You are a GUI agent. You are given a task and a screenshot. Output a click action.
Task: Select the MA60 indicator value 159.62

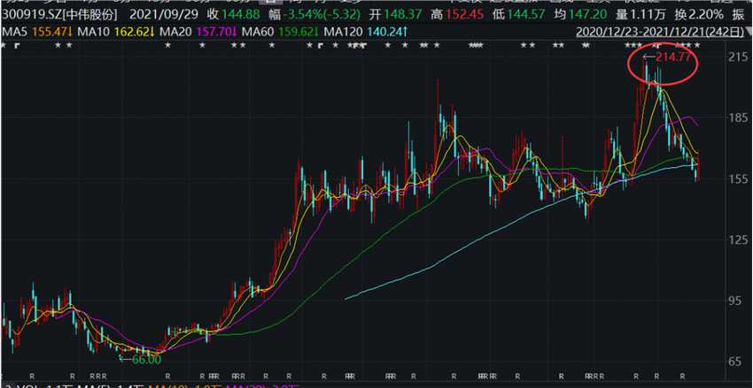pos(298,33)
